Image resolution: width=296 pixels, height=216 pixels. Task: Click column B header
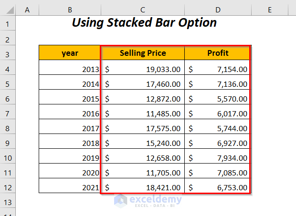70,10
